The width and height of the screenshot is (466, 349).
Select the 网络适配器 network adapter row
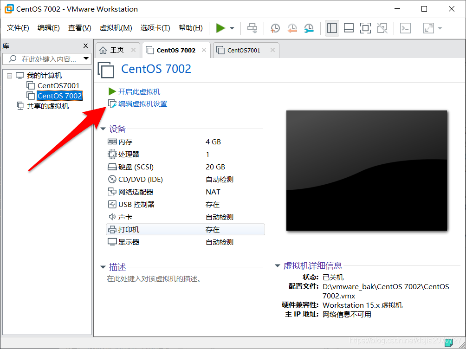click(185, 192)
